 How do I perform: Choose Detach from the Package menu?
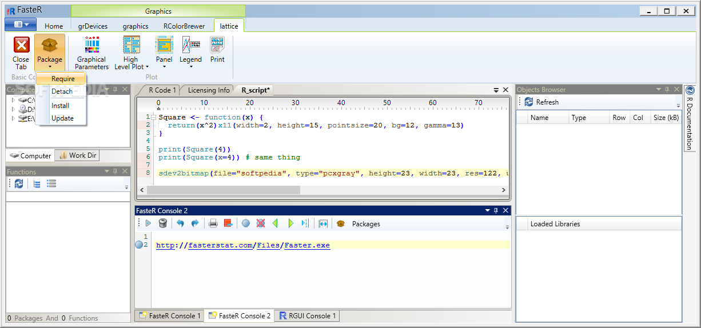coord(61,91)
